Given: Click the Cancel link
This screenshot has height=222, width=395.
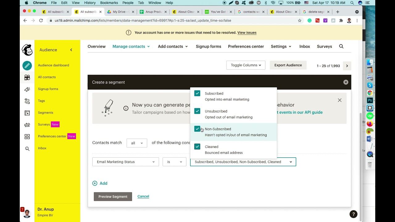Looking at the screenshot, I should click(143, 196).
